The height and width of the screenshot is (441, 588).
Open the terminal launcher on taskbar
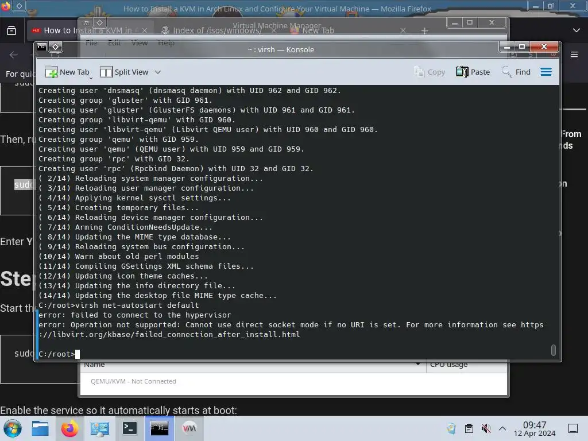[129, 428]
